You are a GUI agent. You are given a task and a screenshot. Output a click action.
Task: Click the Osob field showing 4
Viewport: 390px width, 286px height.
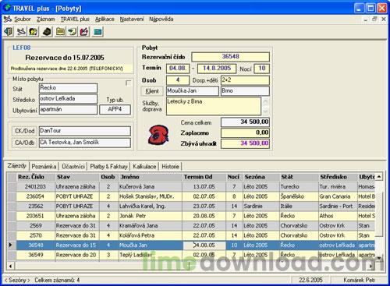[x=178, y=80]
